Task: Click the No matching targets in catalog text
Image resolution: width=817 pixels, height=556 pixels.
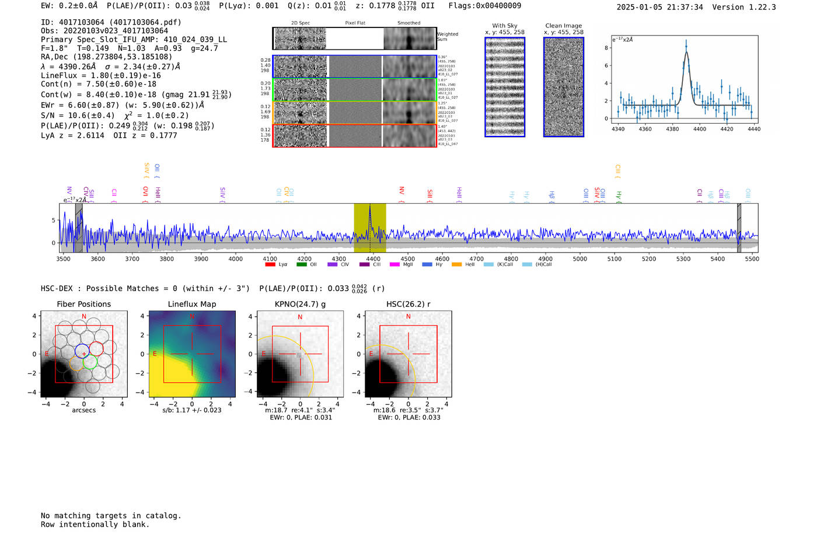Action: [111, 516]
